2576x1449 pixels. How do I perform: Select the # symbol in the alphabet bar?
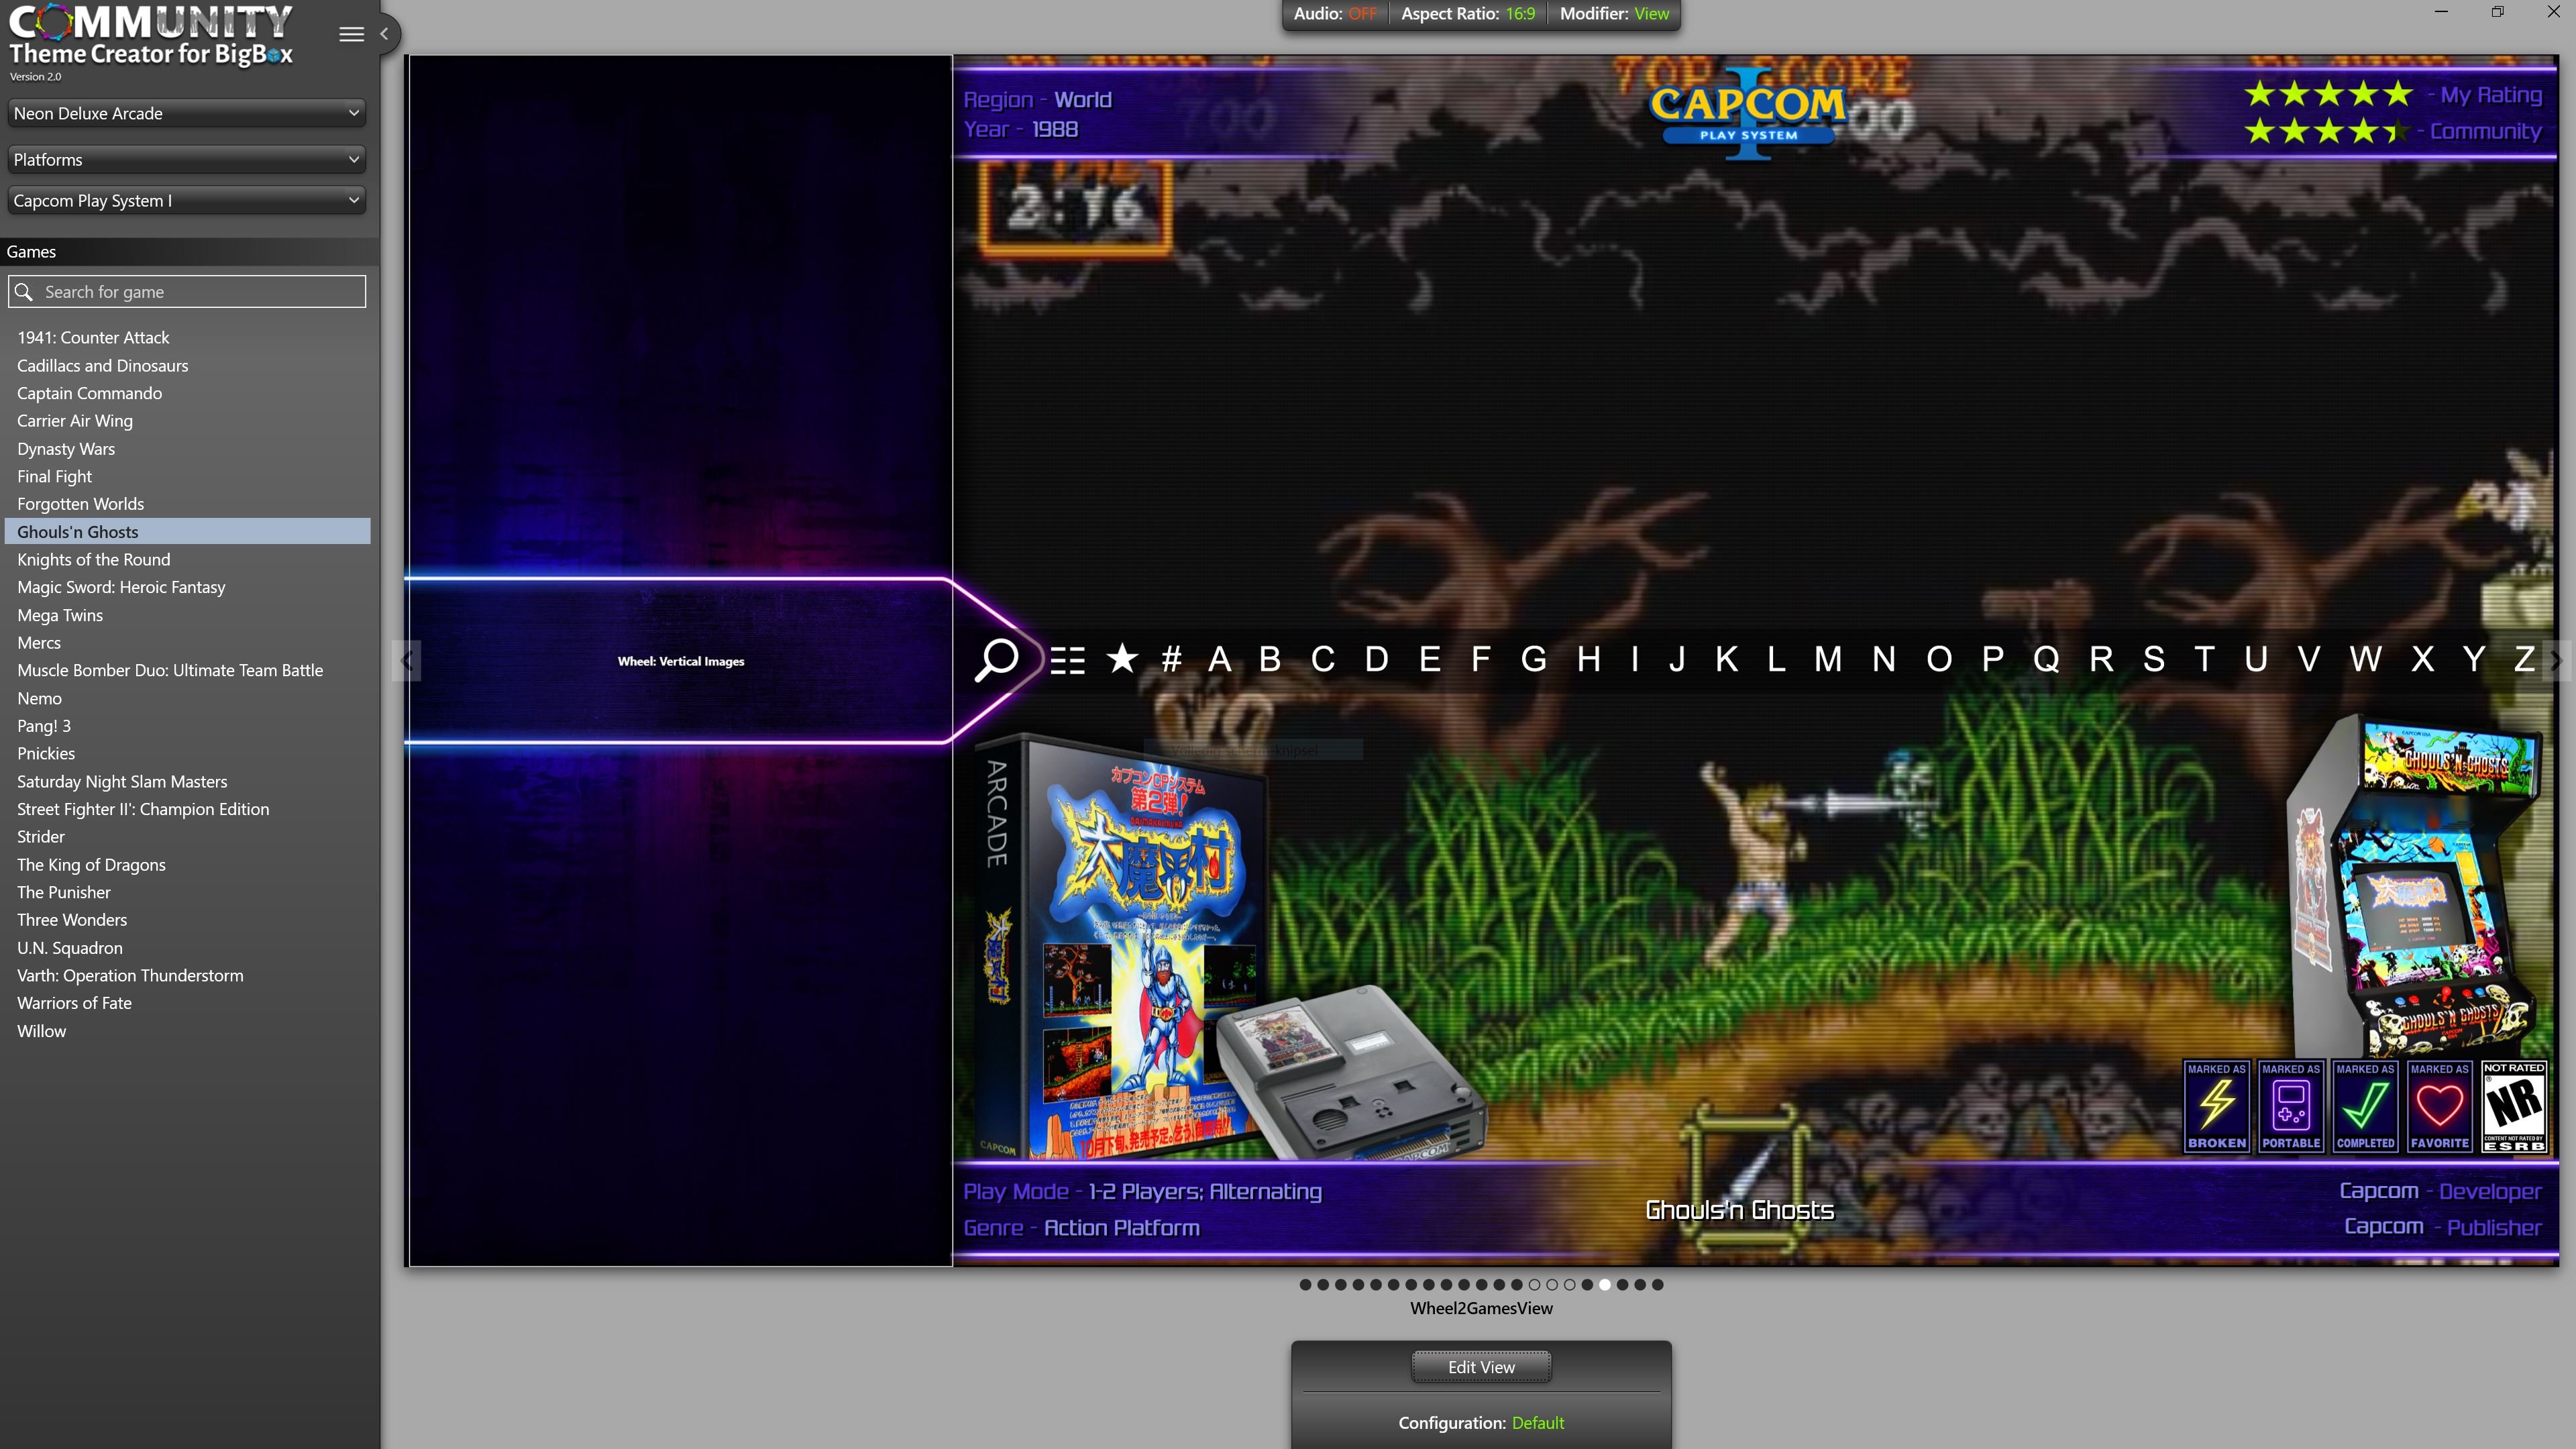pos(1172,659)
